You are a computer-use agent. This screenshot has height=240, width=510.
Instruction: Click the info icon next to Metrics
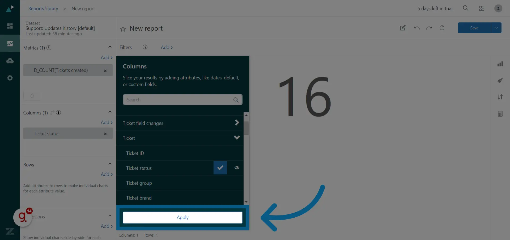point(49,48)
